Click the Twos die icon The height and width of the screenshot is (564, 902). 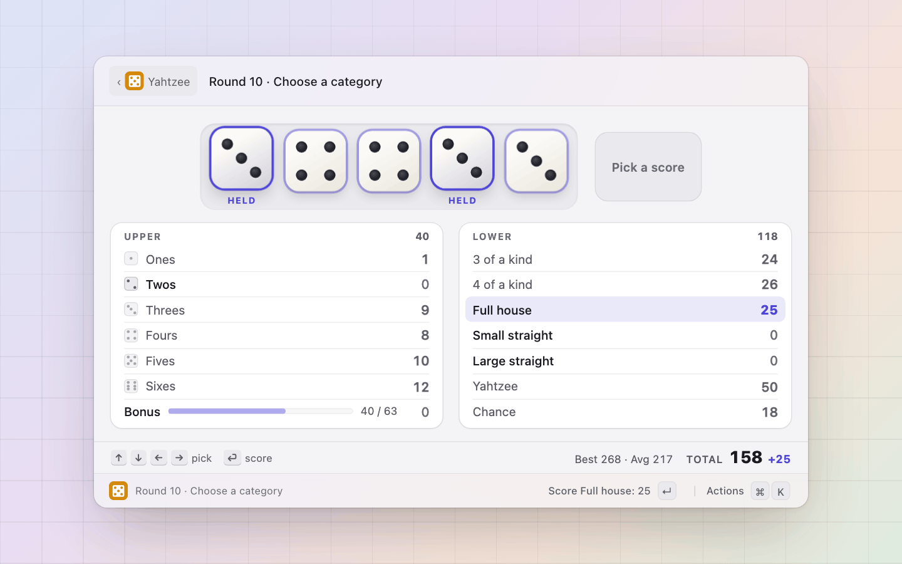pyautogui.click(x=131, y=284)
